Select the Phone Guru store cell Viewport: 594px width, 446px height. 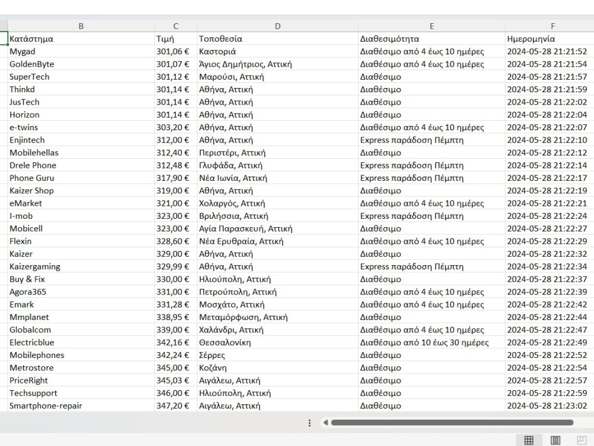click(x=81, y=178)
